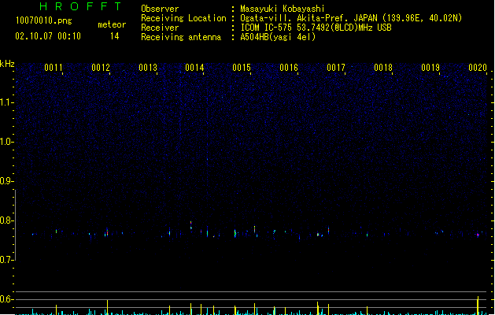Image resolution: width=495 pixels, height=315 pixels.
Task: Click the 0019 time marker
Action: [430, 68]
